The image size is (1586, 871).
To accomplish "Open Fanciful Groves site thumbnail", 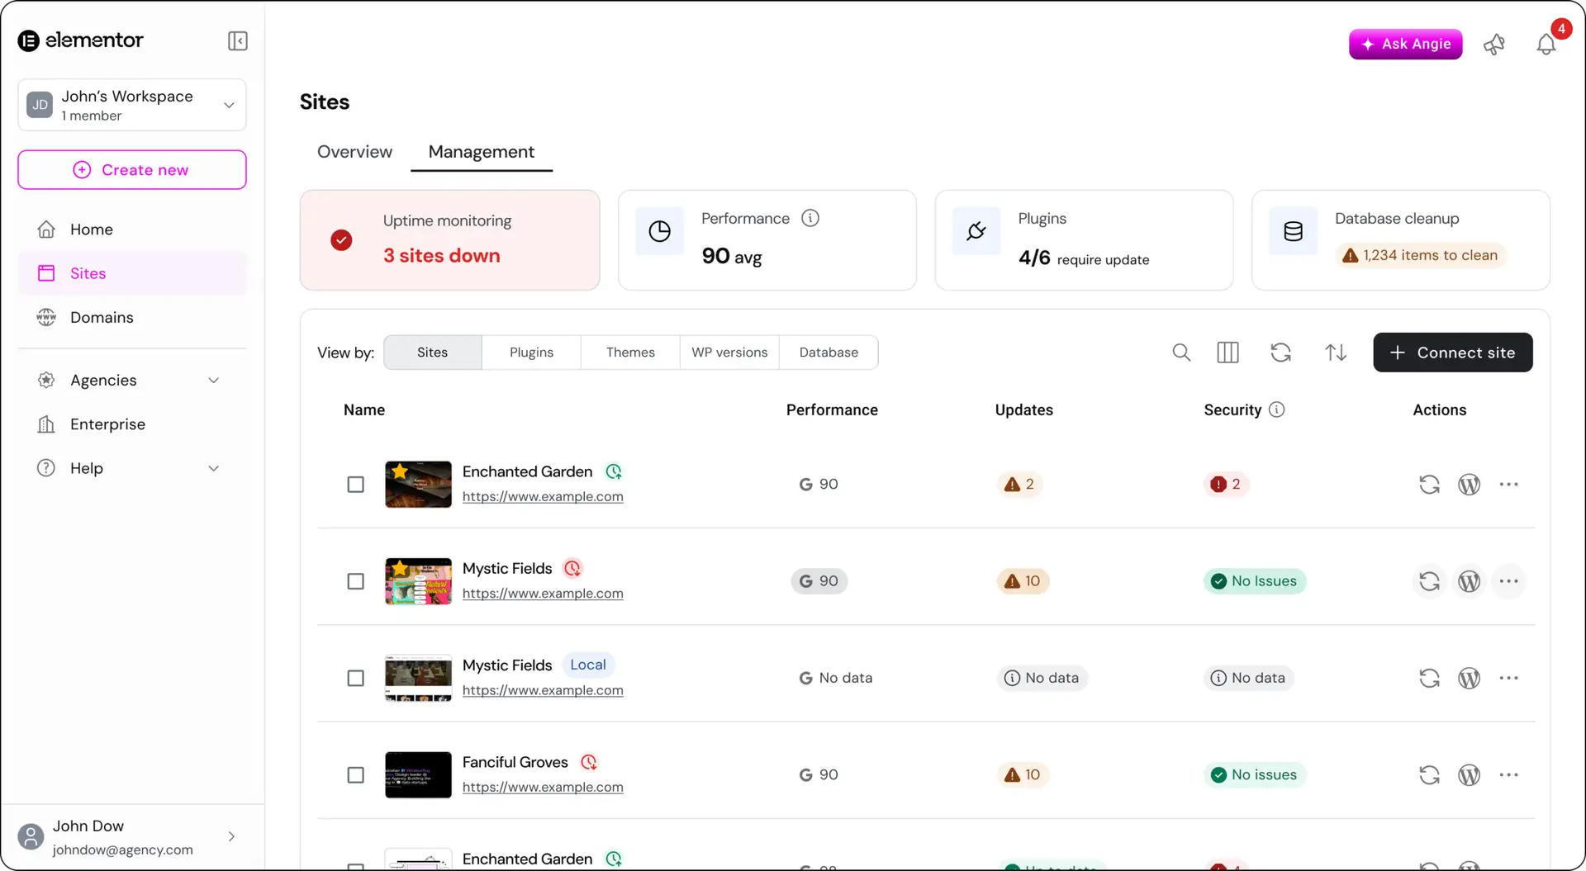I will (x=418, y=774).
